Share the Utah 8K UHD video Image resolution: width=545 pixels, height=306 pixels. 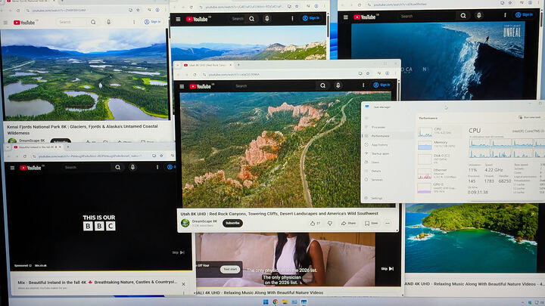click(348, 224)
